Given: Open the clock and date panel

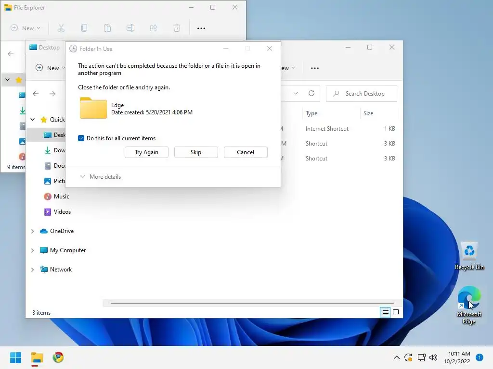Looking at the screenshot, I should (457, 357).
